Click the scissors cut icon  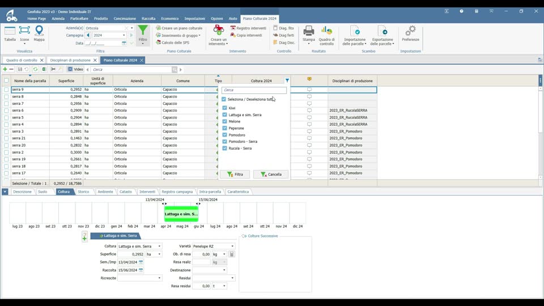point(53,69)
